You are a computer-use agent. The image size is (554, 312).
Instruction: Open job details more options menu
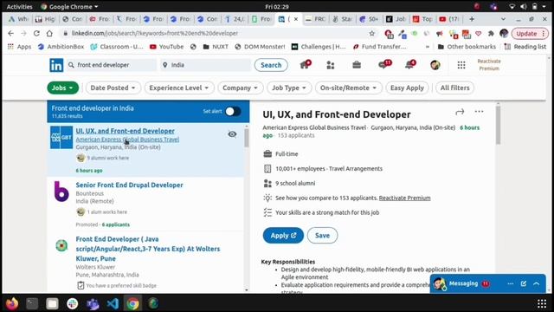(479, 112)
